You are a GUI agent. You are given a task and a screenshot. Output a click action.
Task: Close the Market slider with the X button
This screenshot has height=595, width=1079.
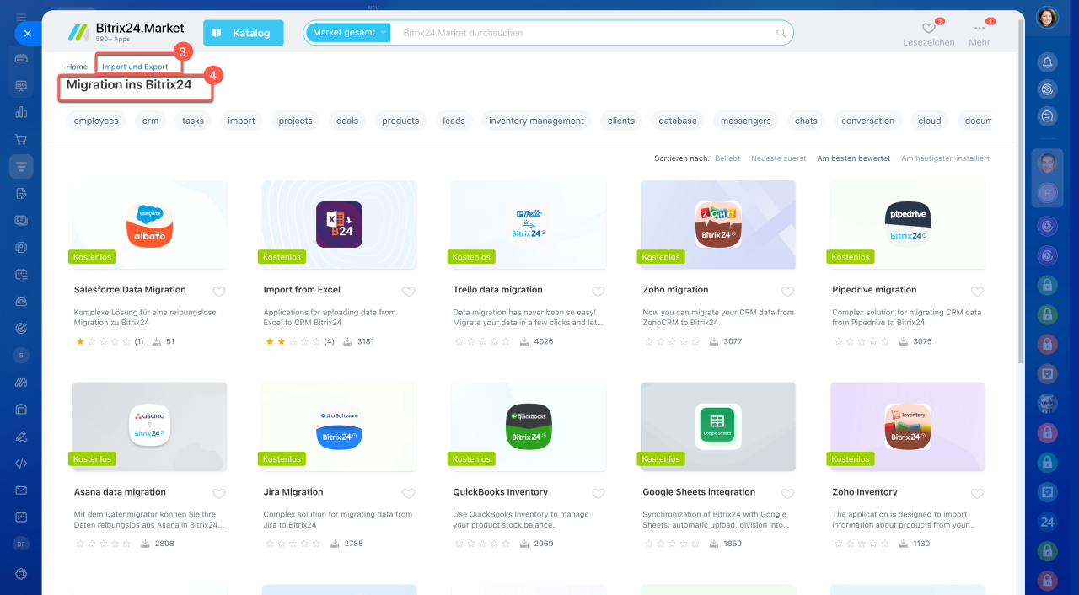[x=27, y=34]
